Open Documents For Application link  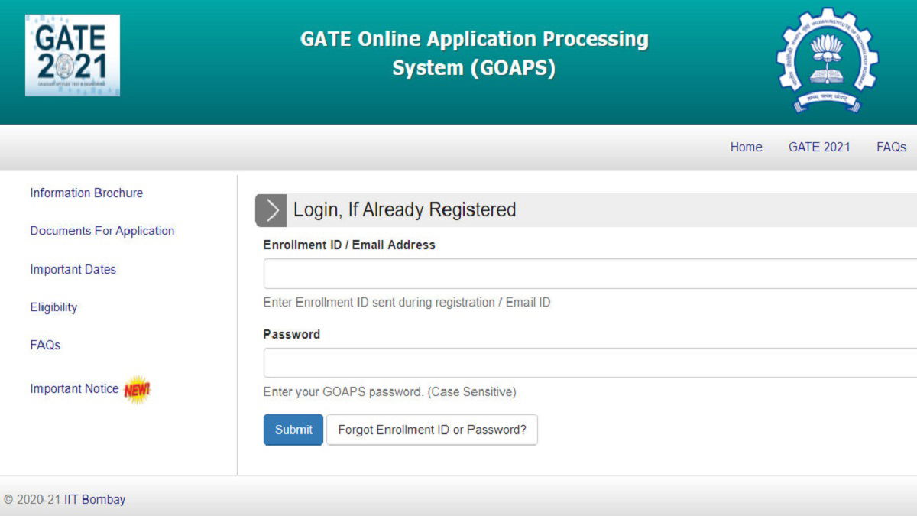pyautogui.click(x=102, y=231)
